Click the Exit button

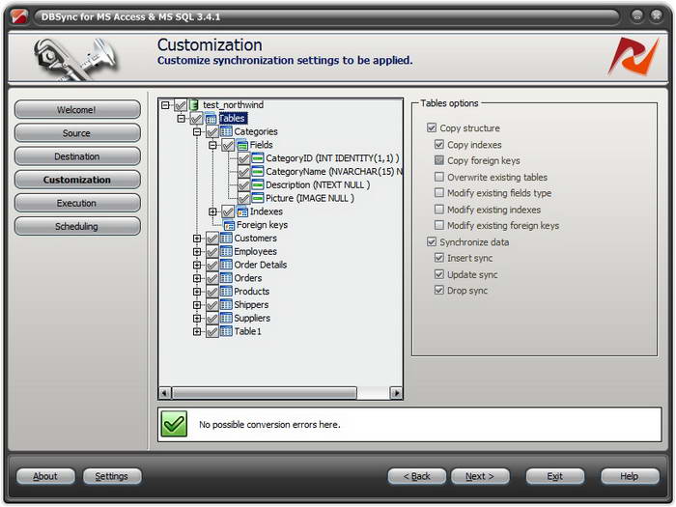click(x=555, y=476)
